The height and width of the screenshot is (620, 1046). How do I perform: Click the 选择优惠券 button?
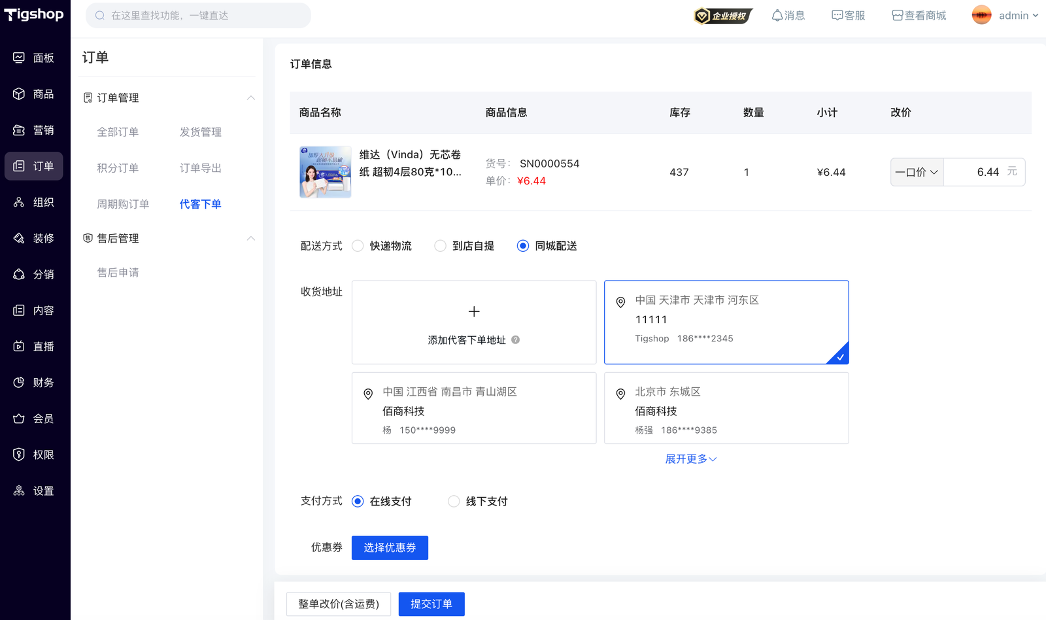(390, 548)
